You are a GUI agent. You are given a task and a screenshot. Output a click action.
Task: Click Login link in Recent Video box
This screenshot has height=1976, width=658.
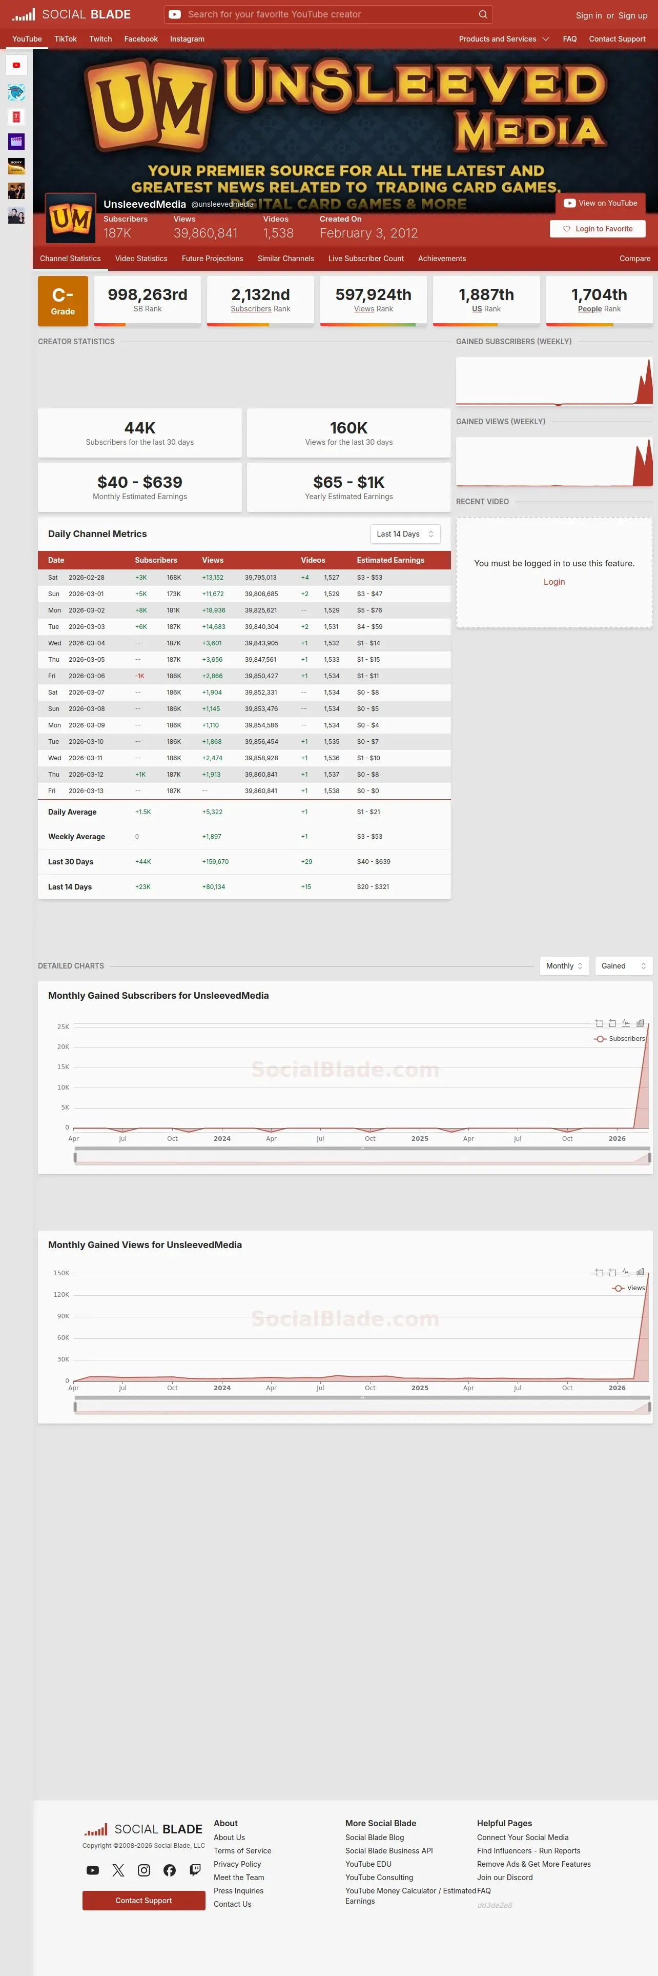pos(554,581)
